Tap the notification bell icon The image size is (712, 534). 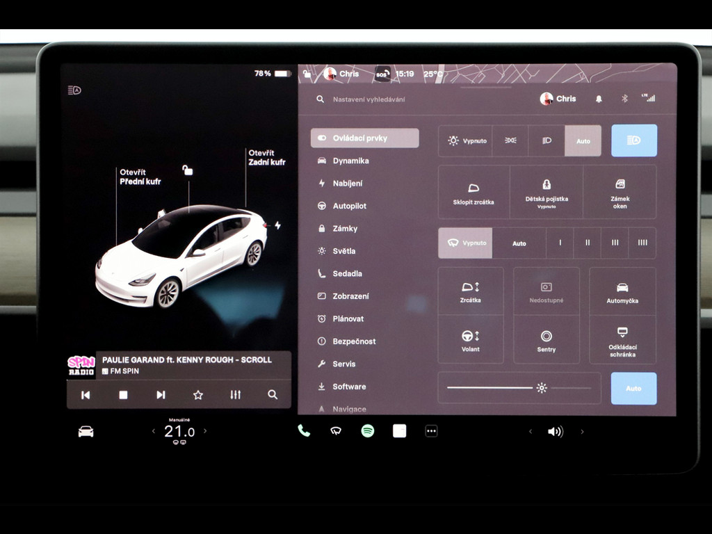coord(599,99)
